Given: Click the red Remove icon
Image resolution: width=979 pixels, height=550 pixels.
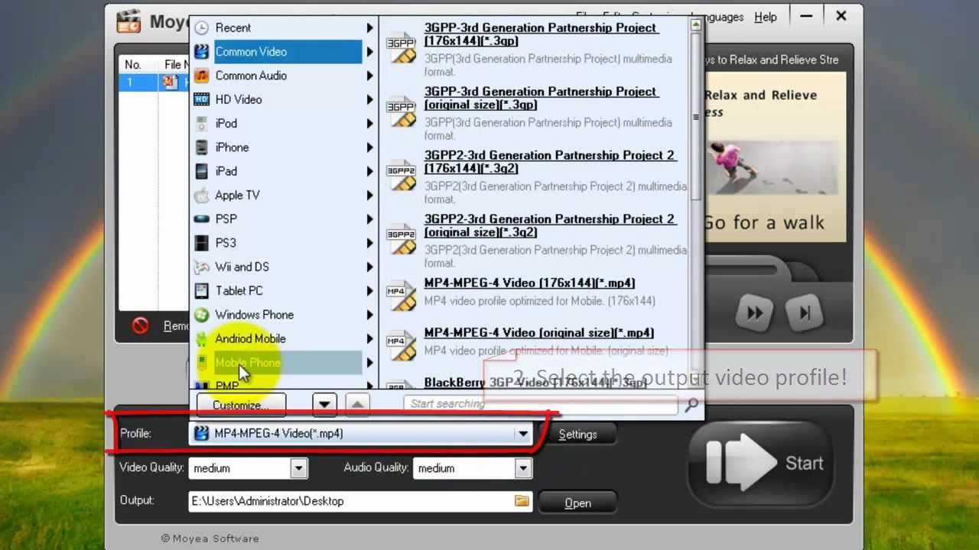Looking at the screenshot, I should coord(140,325).
